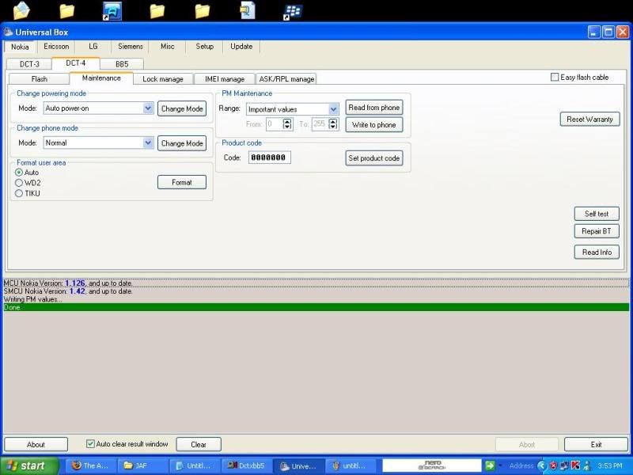The image size is (633, 475).
Task: Switch to the Firefox 'The A...' taskbar button
Action: [90, 465]
